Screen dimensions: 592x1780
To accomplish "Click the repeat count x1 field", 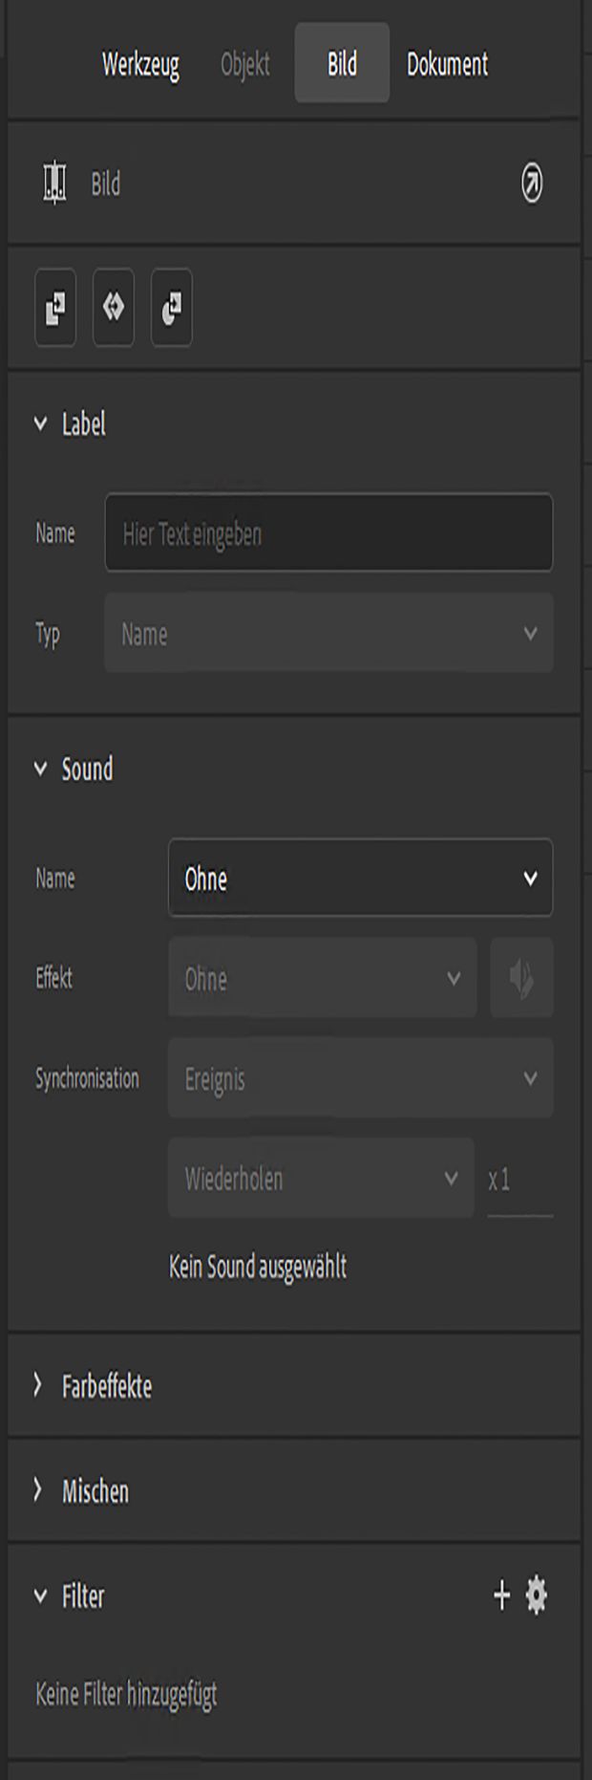I will tap(519, 1180).
